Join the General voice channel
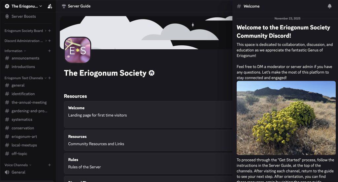 27,172
